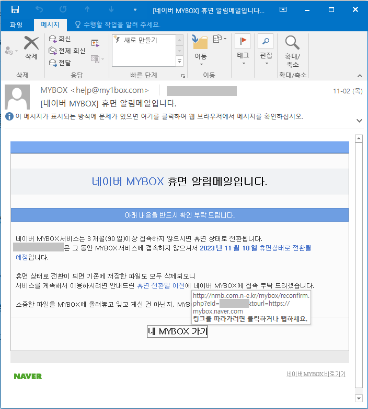Click the sender MYBOX <help@my1box.com>

pos(95,90)
